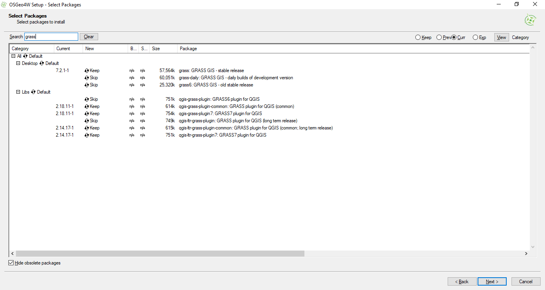Cycle Skip icon for grass-daily package

87,78
